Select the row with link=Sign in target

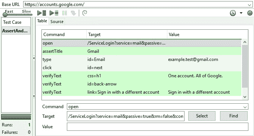coord(142,92)
